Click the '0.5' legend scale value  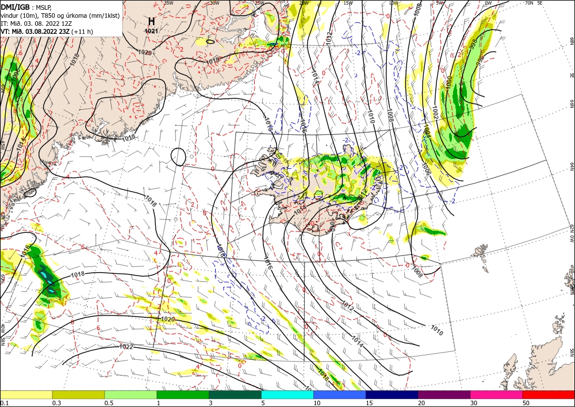point(109,403)
